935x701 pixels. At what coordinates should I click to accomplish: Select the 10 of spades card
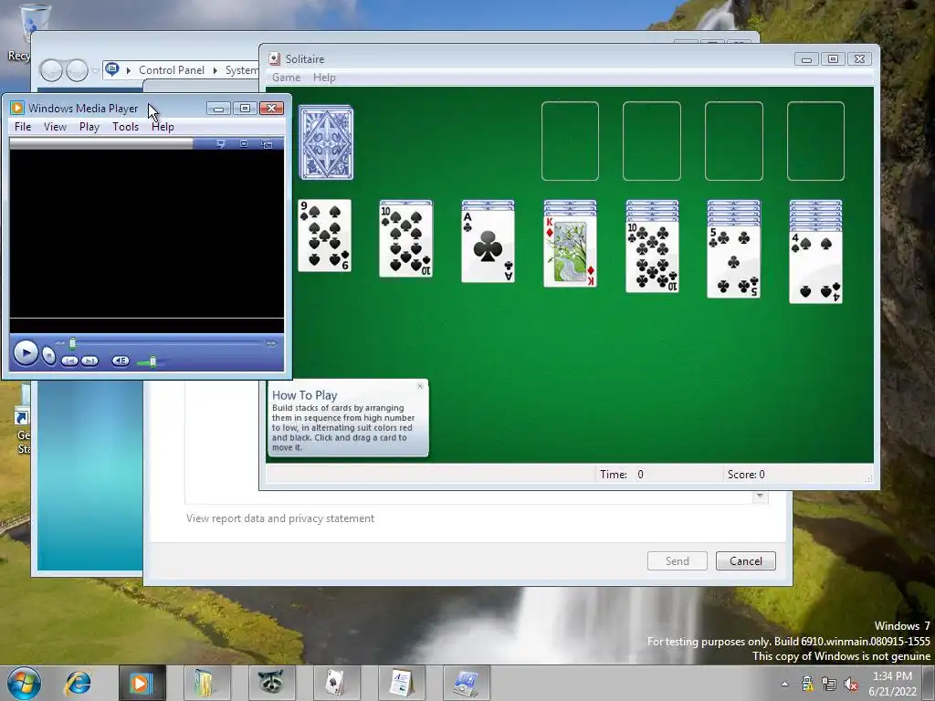pyautogui.click(x=405, y=241)
